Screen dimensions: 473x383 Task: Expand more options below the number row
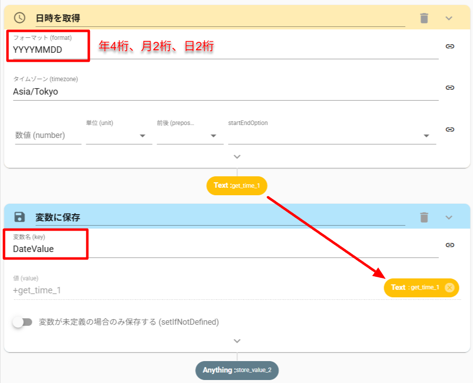coord(237,156)
